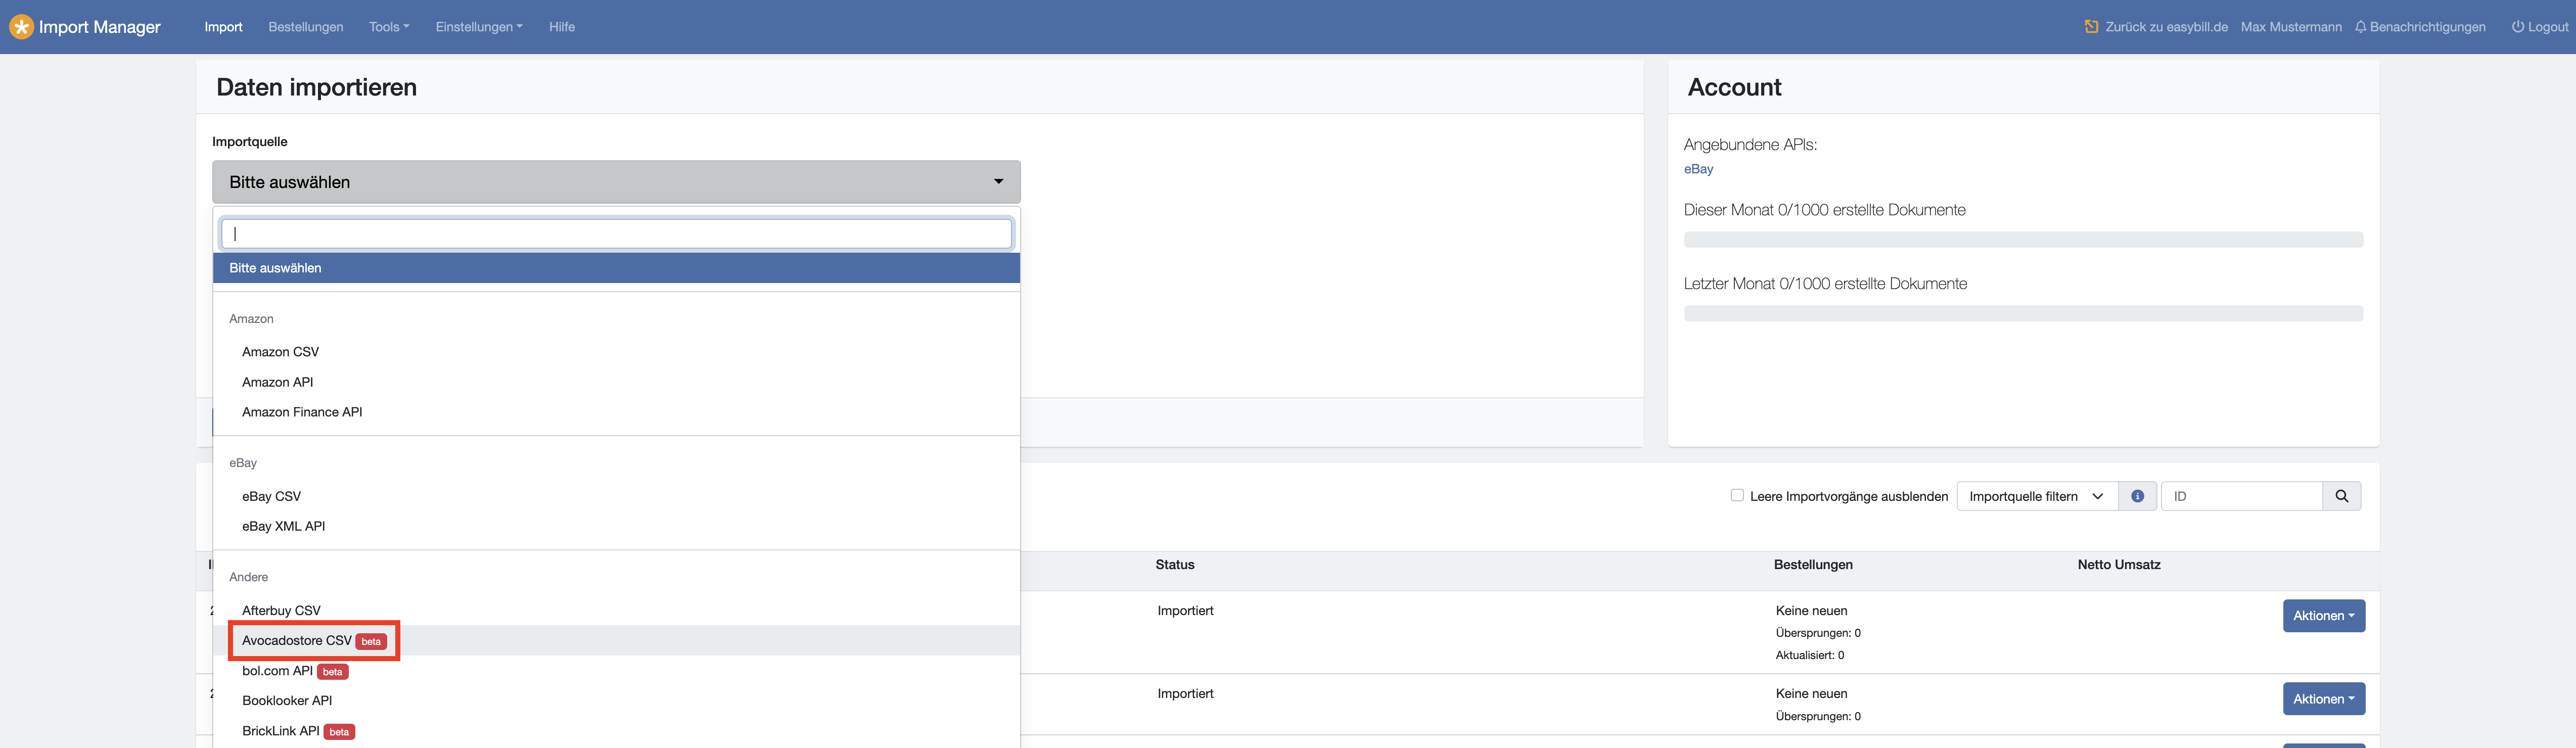Click the Import Manager brand title
This screenshot has height=748, width=2576.
tap(100, 27)
